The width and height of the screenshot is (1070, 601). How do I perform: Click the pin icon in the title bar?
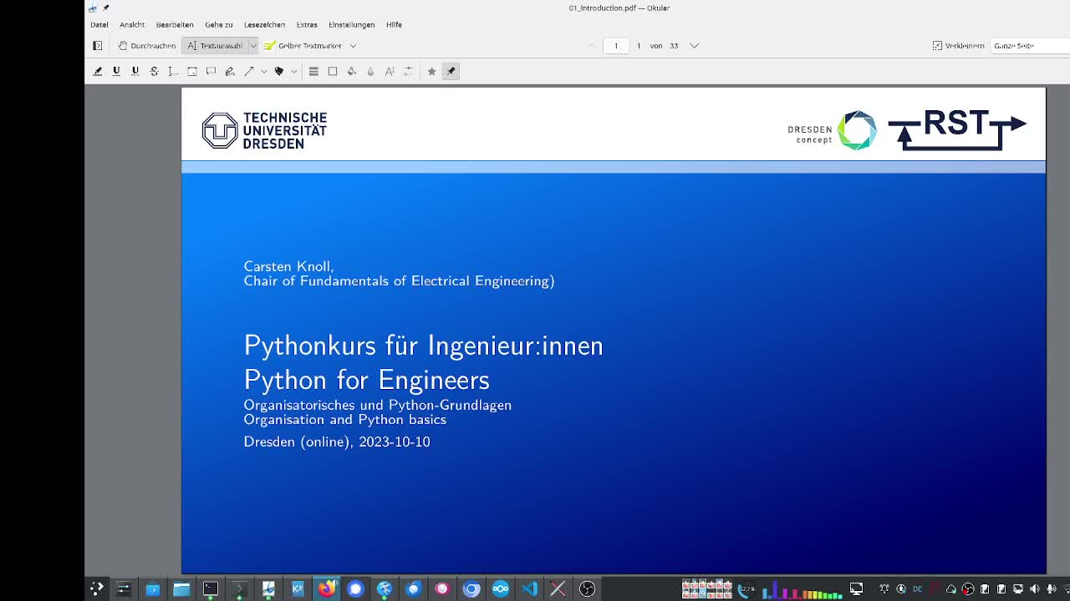click(x=105, y=8)
